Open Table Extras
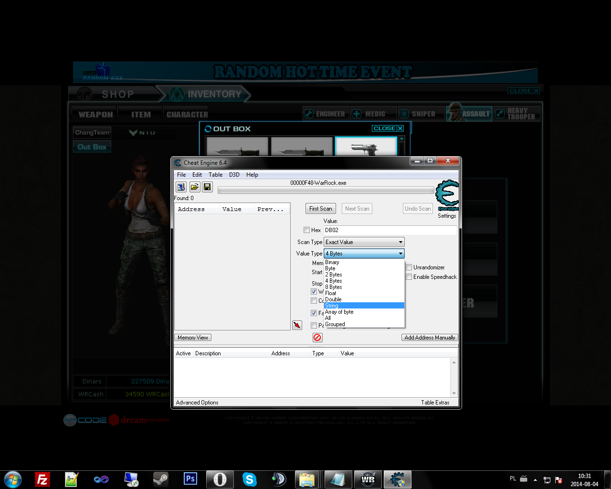 click(x=435, y=403)
